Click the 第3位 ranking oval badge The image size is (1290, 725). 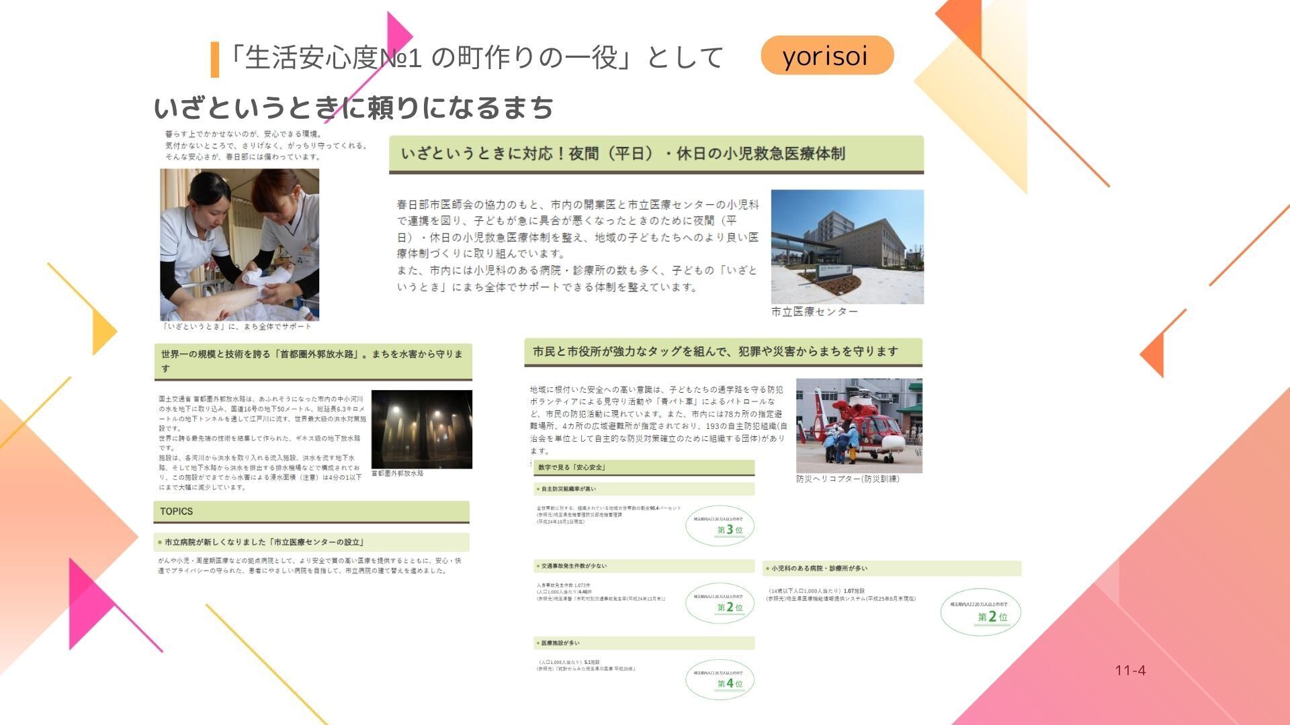coord(720,526)
